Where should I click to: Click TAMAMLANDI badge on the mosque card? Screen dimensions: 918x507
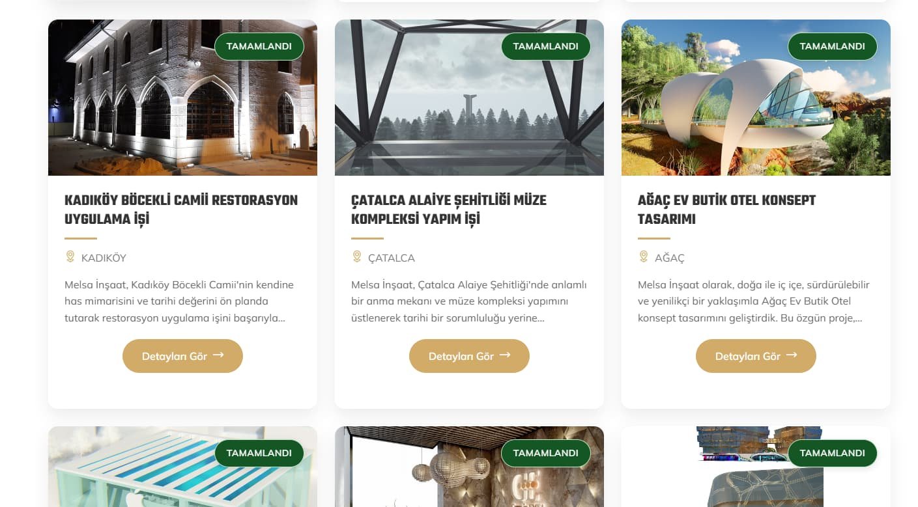(259, 46)
